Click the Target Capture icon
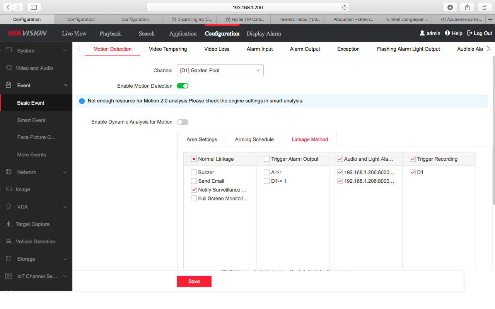 pos(9,224)
